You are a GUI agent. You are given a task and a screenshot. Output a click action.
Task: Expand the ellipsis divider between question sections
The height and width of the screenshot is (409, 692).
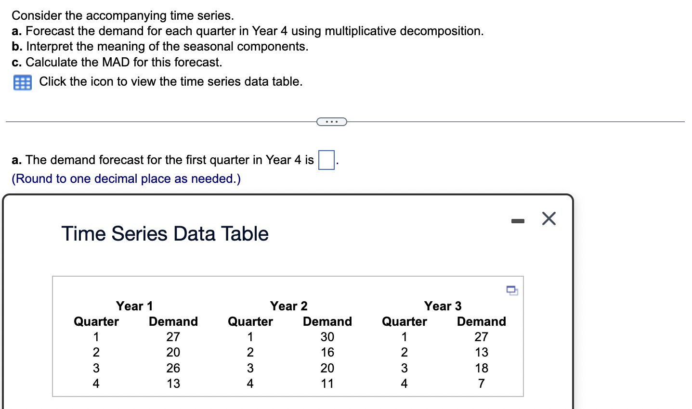tap(331, 121)
